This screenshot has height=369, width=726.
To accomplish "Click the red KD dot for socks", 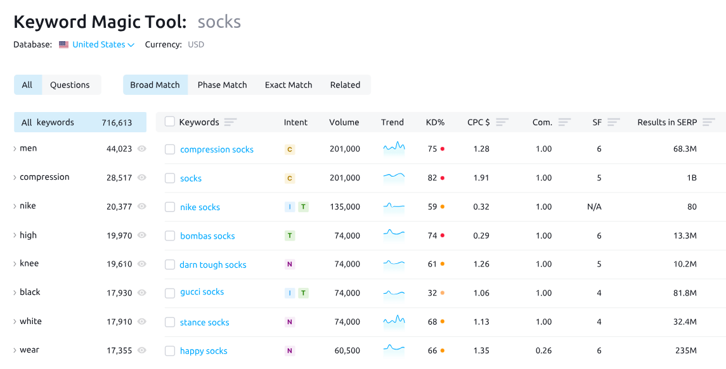I will coord(442,178).
